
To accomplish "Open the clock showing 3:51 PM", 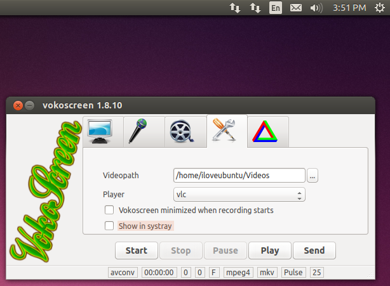I will click(349, 8).
